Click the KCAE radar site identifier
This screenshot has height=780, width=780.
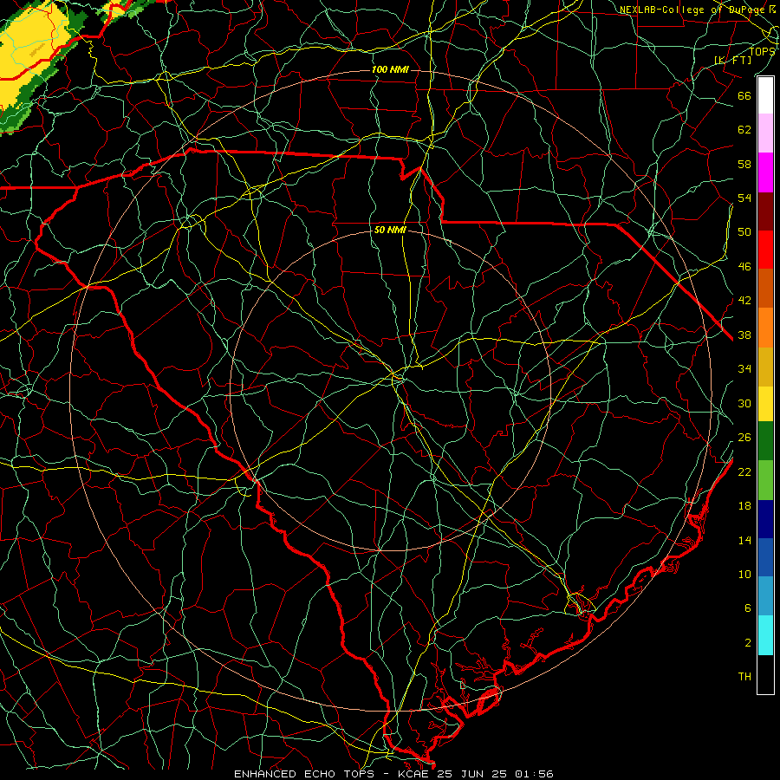pos(414,774)
